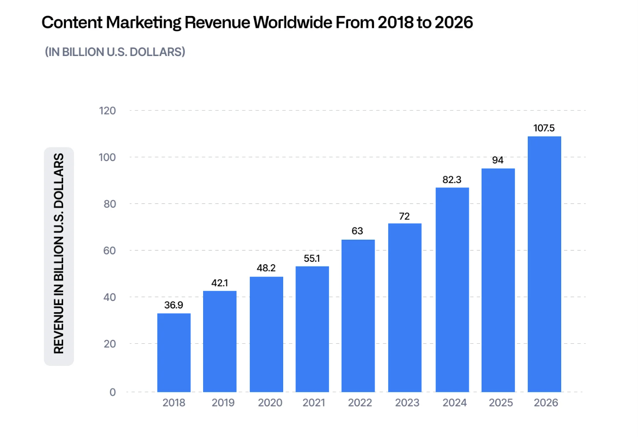The height and width of the screenshot is (437, 638).
Task: Select the x-axis year "2023"
Action: (407, 403)
